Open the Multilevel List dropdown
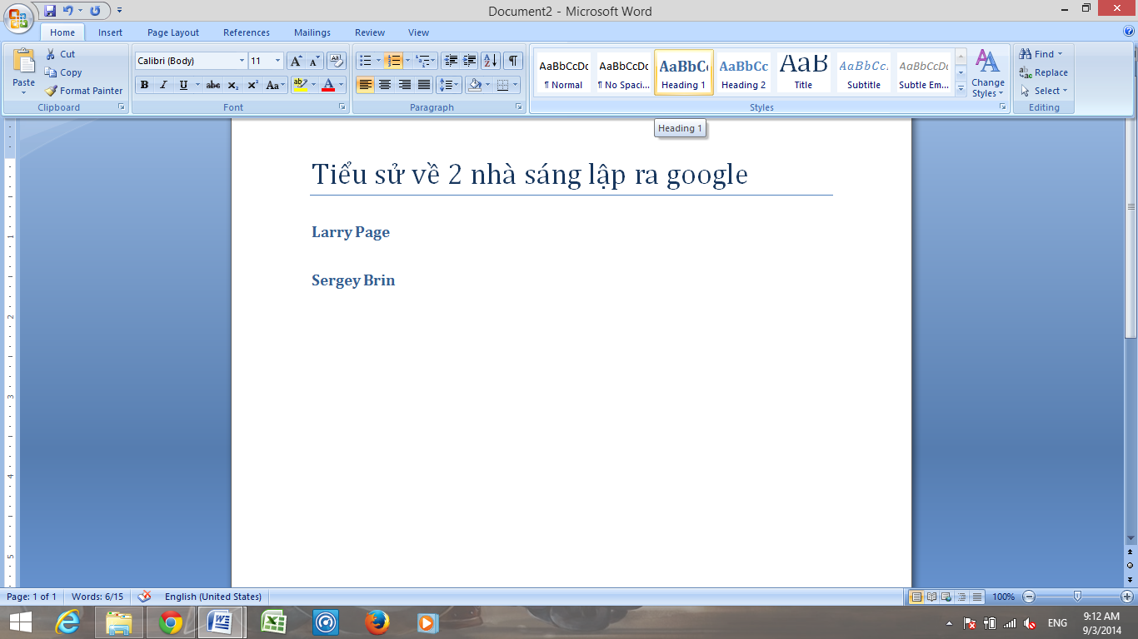This screenshot has width=1138, height=639. pyautogui.click(x=434, y=61)
